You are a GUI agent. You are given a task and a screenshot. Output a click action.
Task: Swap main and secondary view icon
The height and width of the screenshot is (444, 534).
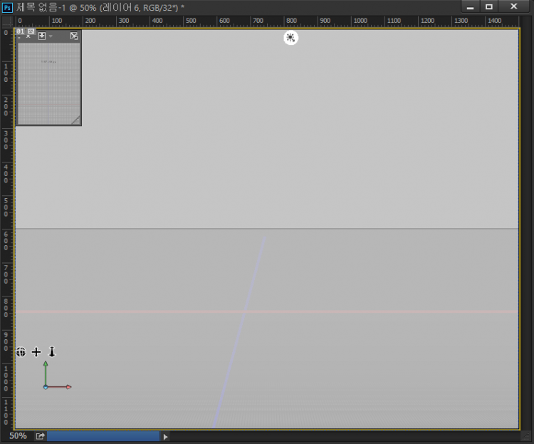pyautogui.click(x=74, y=36)
